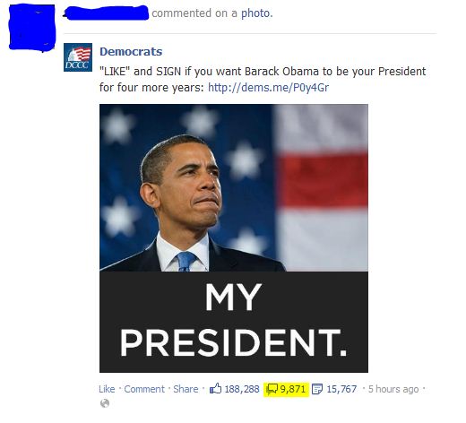
Task: Click Share below the photo
Action: click(186, 389)
